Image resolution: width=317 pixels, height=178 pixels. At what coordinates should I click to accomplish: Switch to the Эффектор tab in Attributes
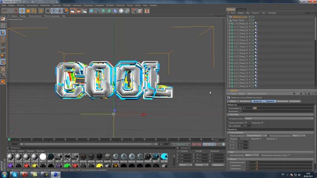coord(258,101)
